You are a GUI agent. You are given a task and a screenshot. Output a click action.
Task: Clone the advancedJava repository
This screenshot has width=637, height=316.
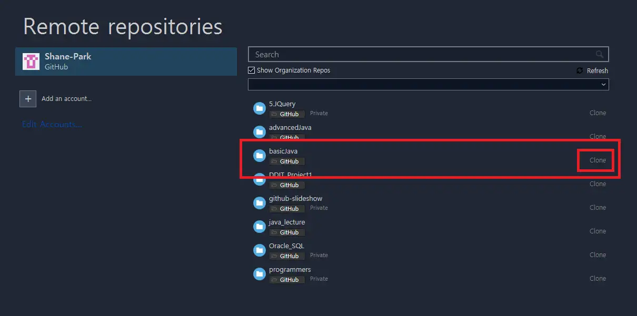point(598,137)
